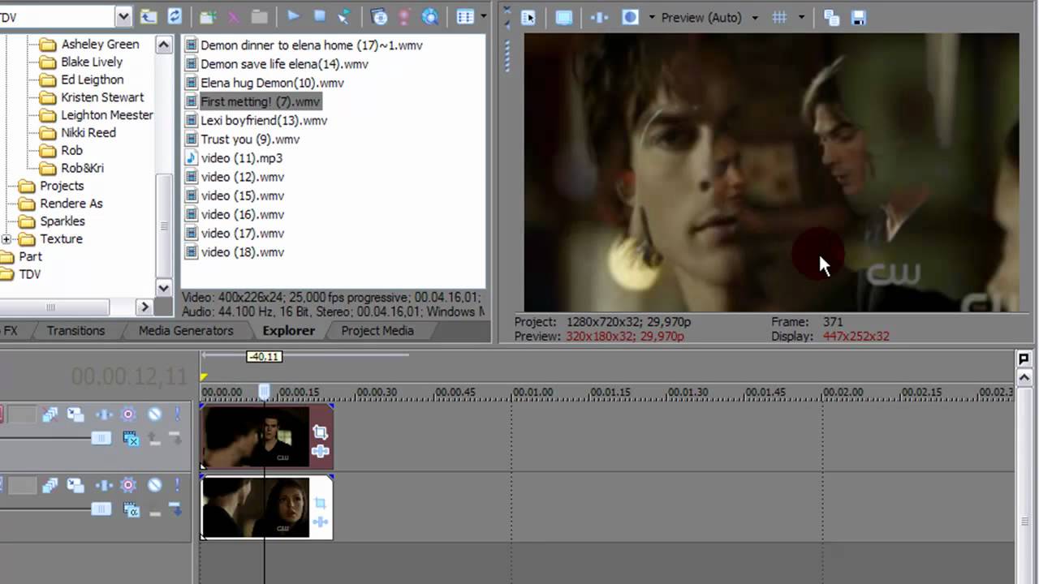Click Make Compositing Child on top track
Screen dimensions: 1039x584
point(175,438)
